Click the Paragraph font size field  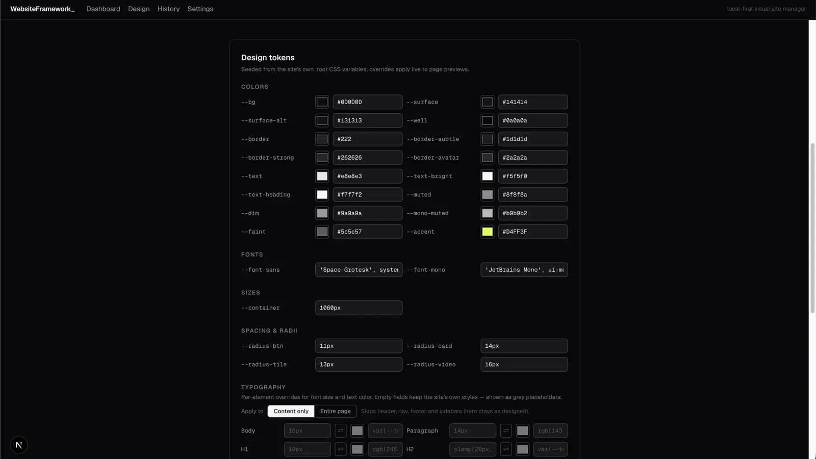(473, 431)
